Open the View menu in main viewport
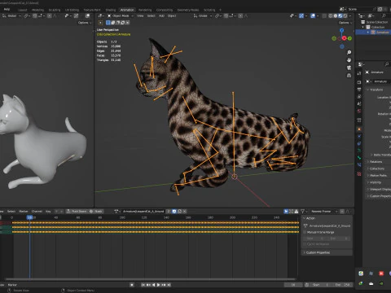Viewport: 391px width, 293px height. click(140, 16)
